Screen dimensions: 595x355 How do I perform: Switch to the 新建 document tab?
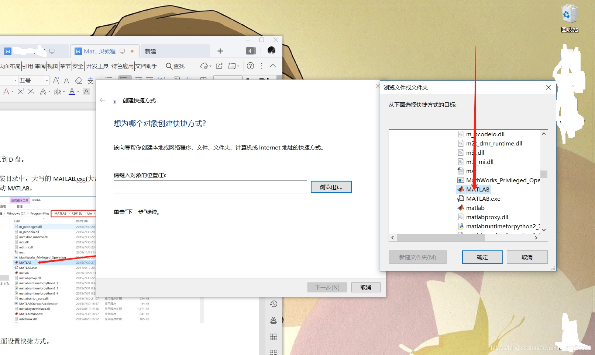tap(175, 51)
